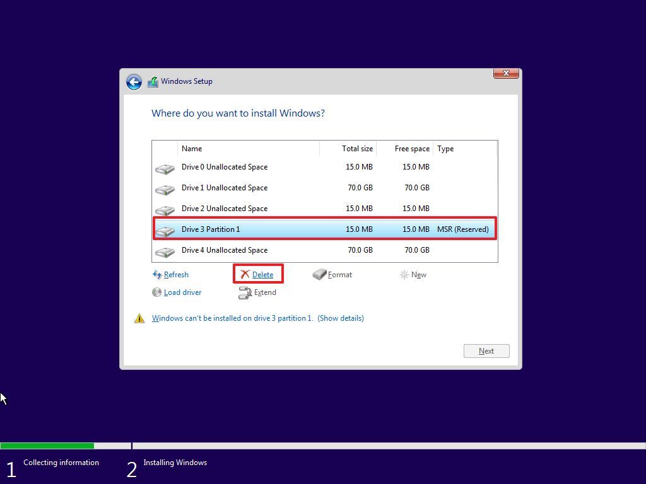This screenshot has height=484, width=646.
Task: Click the Next button
Action: (x=486, y=350)
